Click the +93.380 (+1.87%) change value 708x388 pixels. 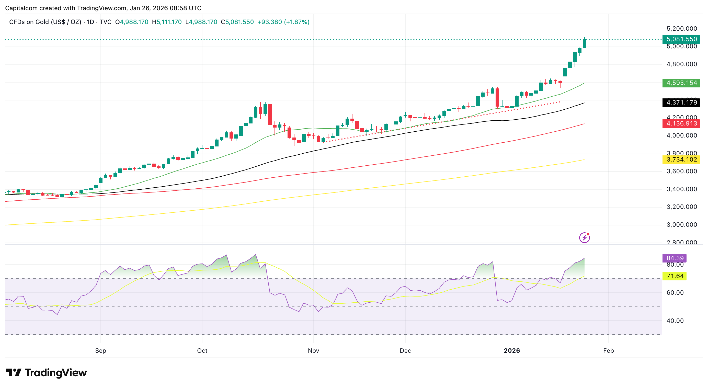283,22
